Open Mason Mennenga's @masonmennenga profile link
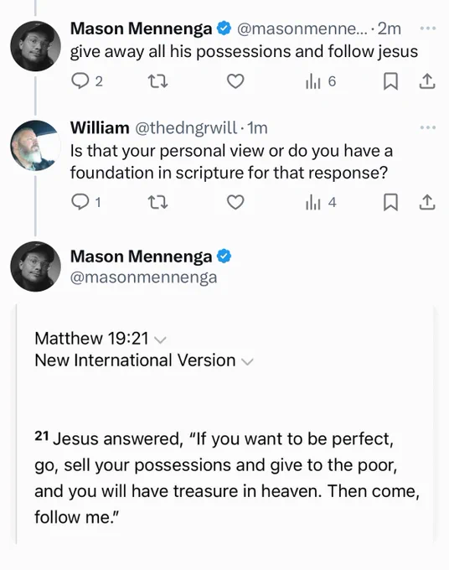 [x=143, y=277]
